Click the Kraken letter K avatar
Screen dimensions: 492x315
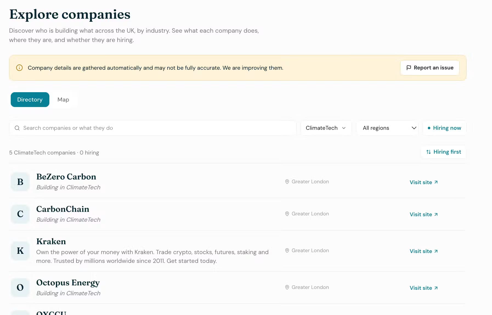click(20, 251)
